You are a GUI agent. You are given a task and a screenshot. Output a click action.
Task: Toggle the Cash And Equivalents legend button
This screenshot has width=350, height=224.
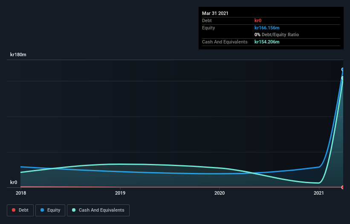(98, 210)
